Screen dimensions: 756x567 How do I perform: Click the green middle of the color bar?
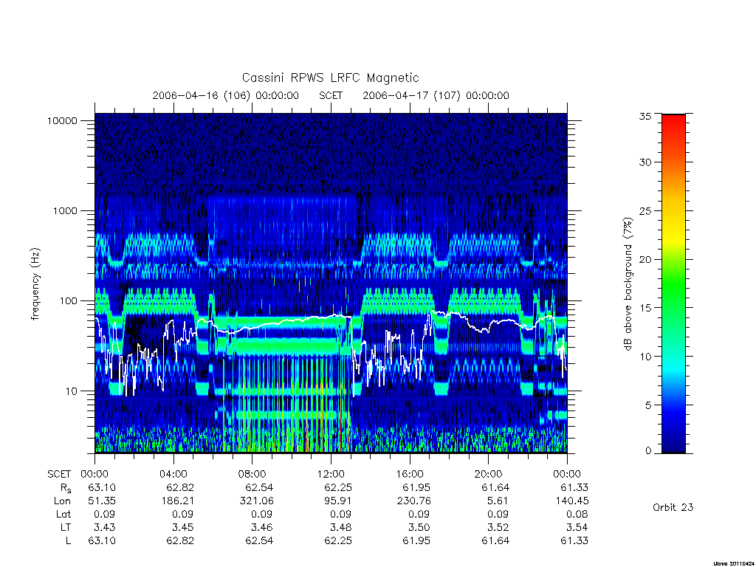point(673,284)
